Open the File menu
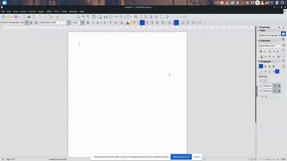 (x=3, y=12)
